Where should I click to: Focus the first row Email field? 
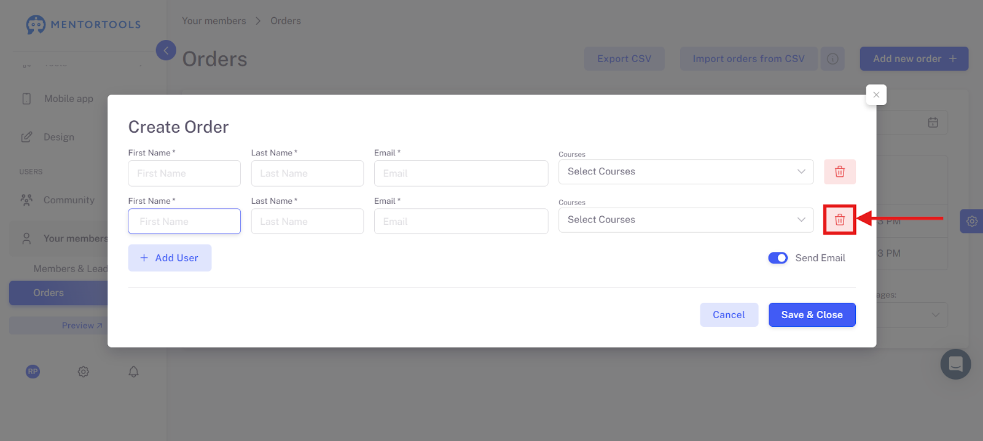point(461,173)
